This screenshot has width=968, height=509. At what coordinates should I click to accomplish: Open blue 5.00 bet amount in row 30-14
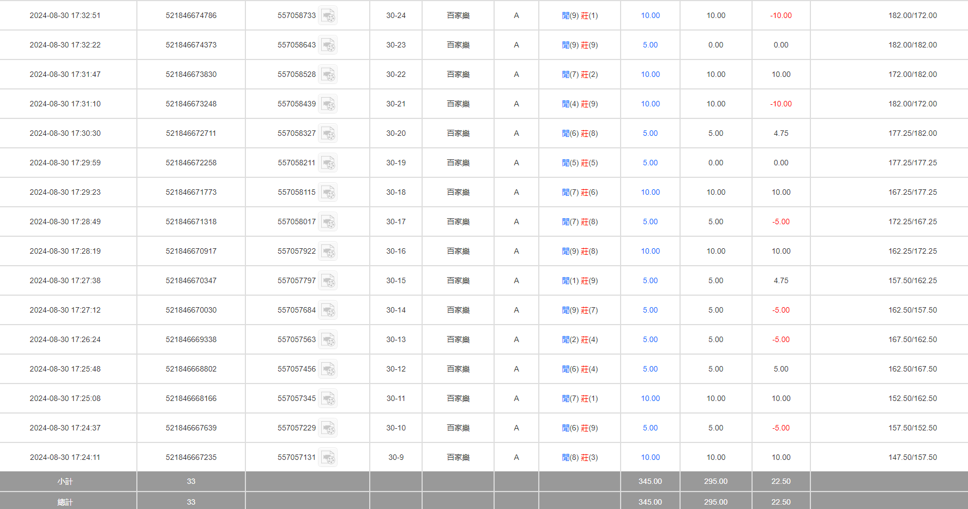point(650,310)
